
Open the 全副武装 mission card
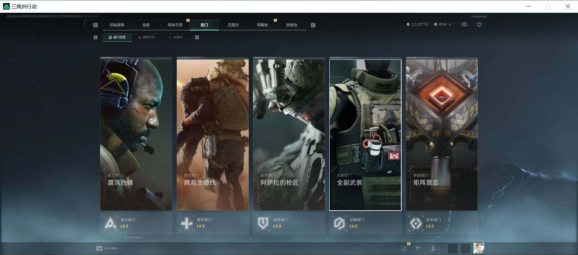click(365, 135)
